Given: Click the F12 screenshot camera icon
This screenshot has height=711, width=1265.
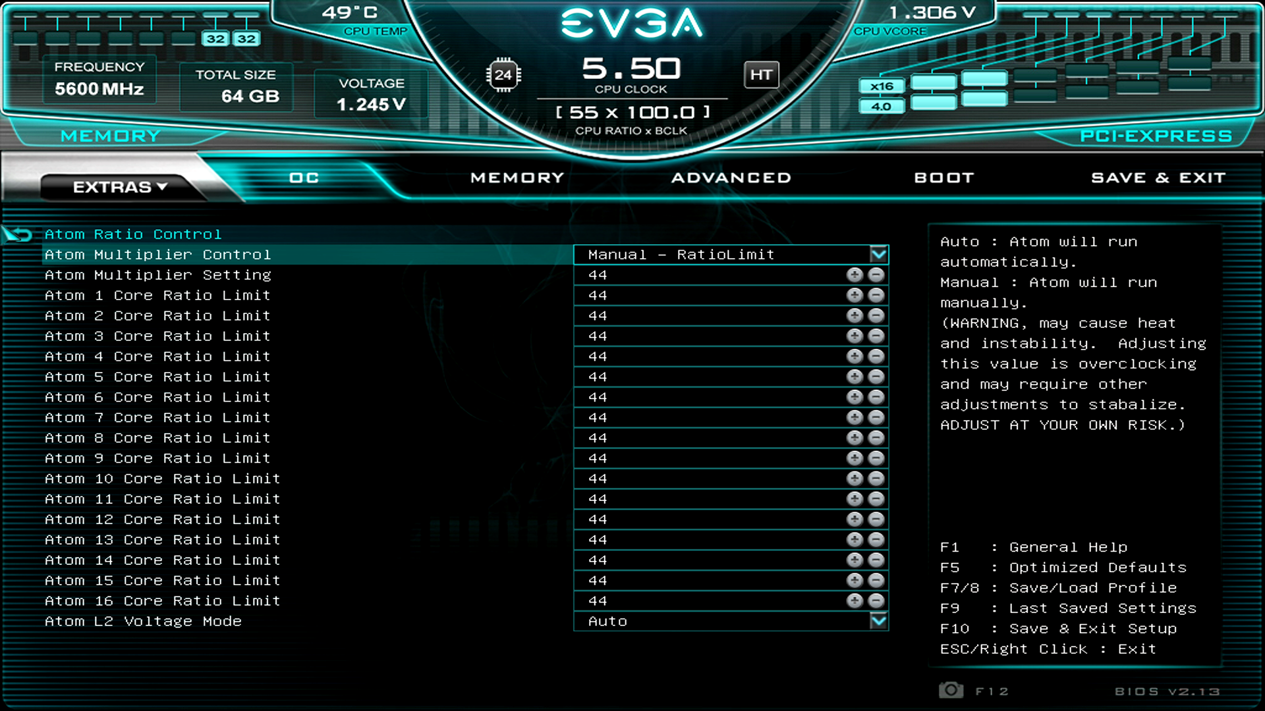Looking at the screenshot, I should [951, 690].
